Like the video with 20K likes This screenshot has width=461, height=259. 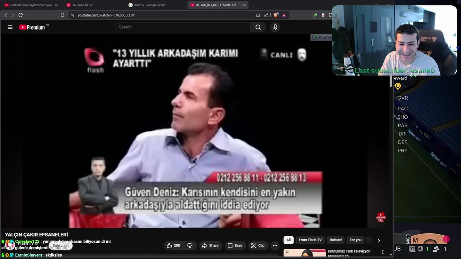pyautogui.click(x=173, y=245)
